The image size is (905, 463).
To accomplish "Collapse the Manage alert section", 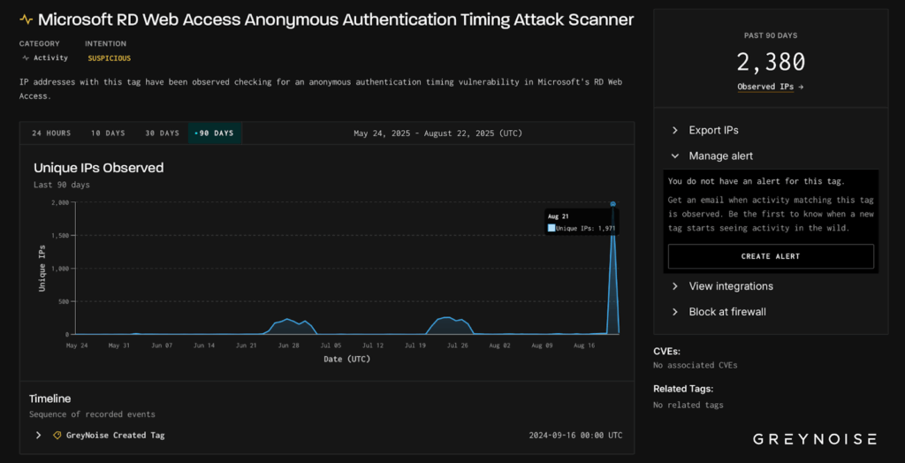I will (720, 156).
